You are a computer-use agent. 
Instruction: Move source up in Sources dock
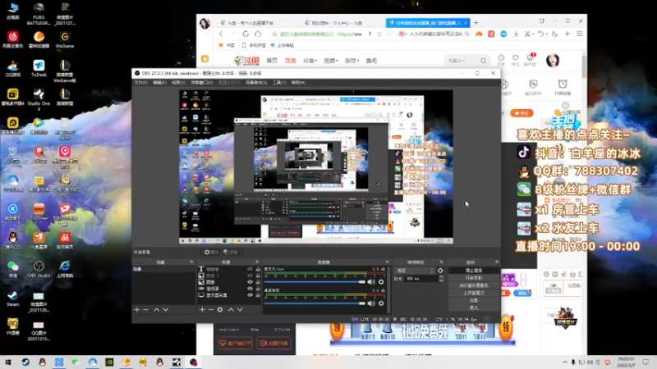click(231, 310)
